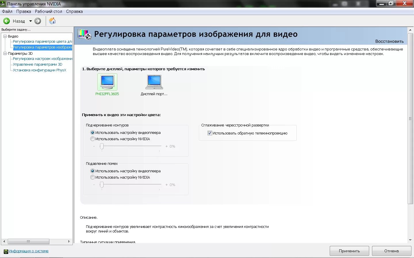Go to the Home page icon
Image resolution: width=414 pixels, height=258 pixels.
(52, 21)
